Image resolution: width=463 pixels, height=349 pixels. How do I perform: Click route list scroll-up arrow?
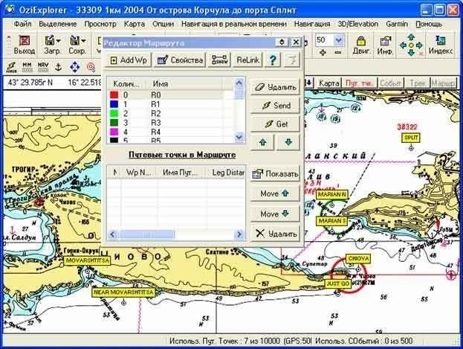239,83
